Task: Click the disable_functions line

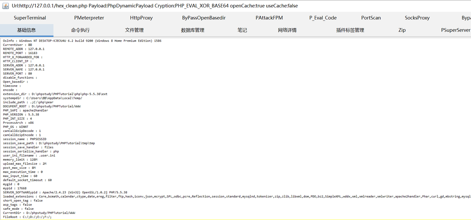Action: (20, 78)
